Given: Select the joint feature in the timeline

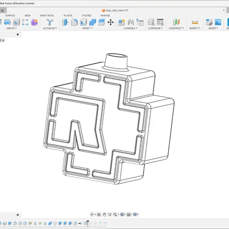Looking at the screenshot, I should tap(80, 223).
